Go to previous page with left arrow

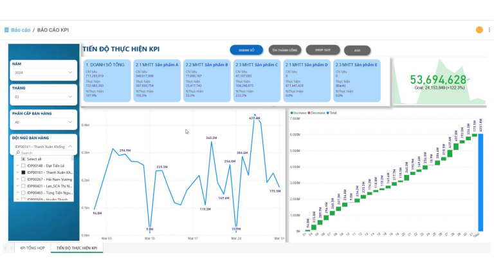pos(5,248)
